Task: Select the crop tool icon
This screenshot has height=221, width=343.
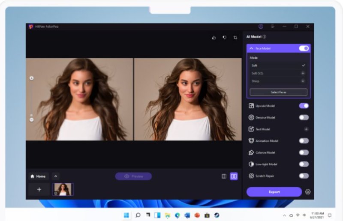Action: [x=235, y=38]
